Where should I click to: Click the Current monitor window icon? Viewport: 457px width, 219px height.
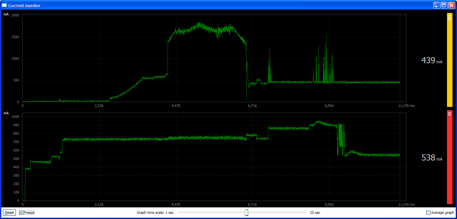(5, 5)
